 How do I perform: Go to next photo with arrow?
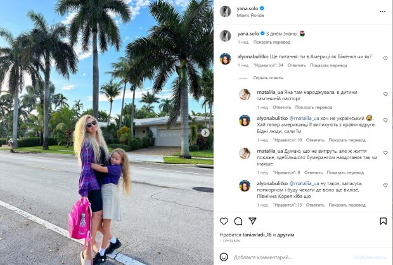(205, 132)
